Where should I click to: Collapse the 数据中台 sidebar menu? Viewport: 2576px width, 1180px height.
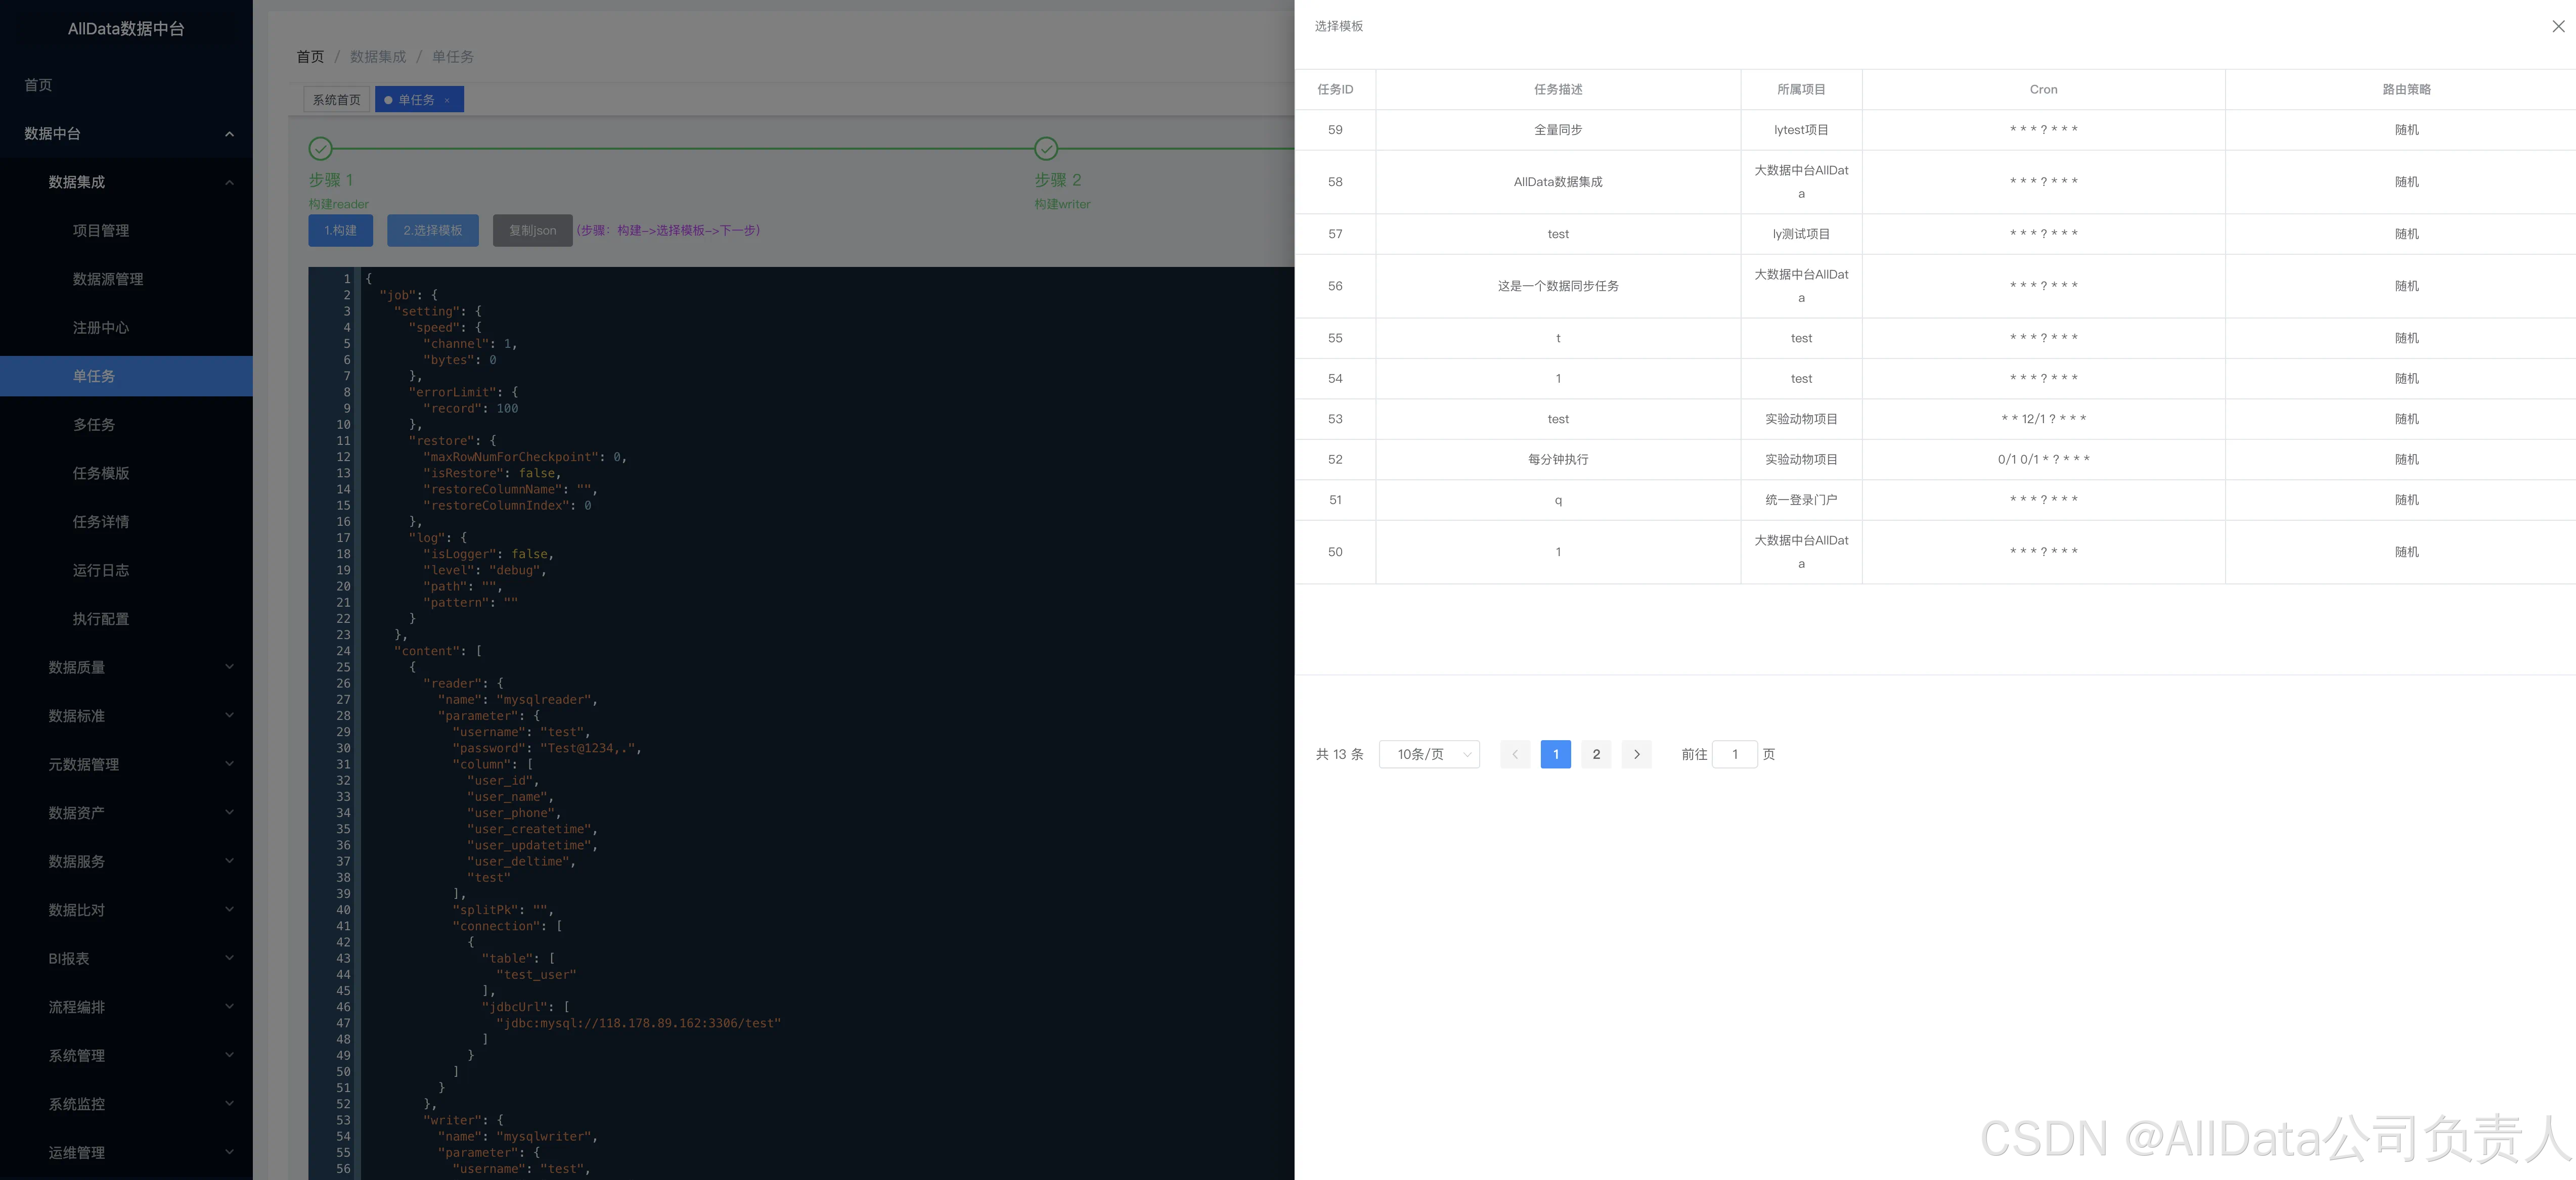pos(229,134)
